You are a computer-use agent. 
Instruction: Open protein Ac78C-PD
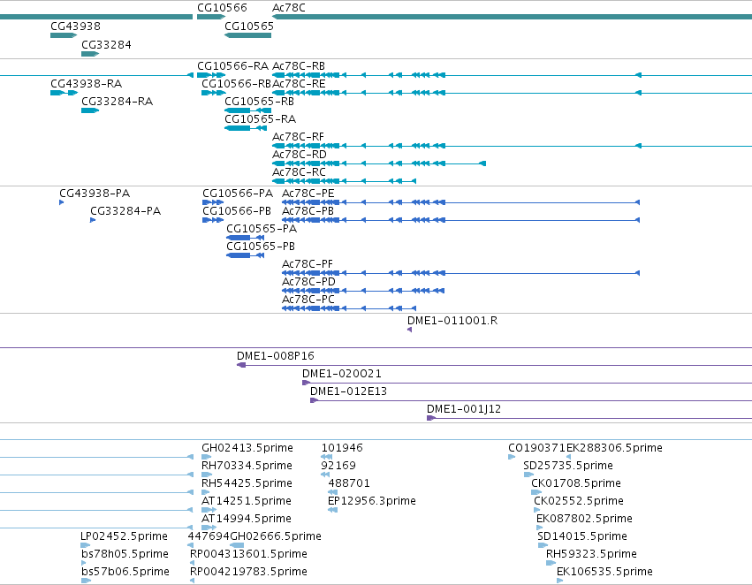tap(308, 282)
